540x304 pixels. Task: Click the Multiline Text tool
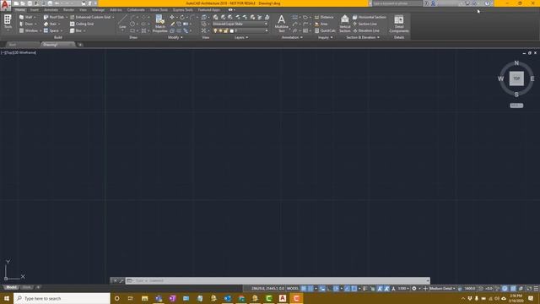(281, 24)
